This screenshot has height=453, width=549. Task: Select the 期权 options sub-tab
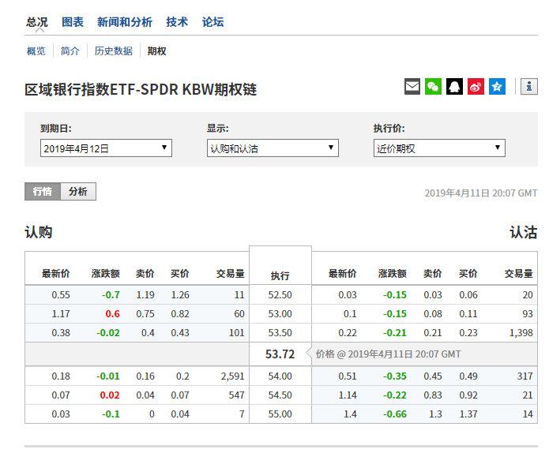pyautogui.click(x=156, y=51)
